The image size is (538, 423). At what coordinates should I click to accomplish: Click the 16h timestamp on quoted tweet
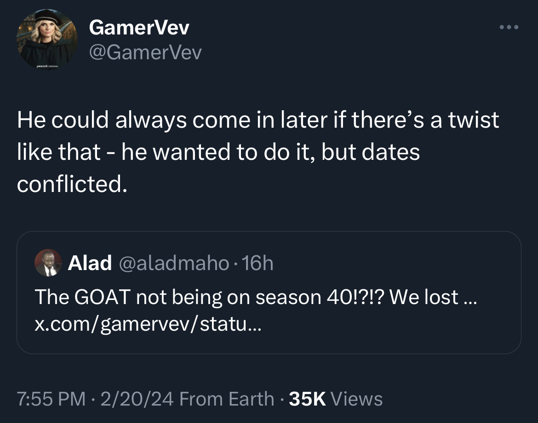point(258,263)
